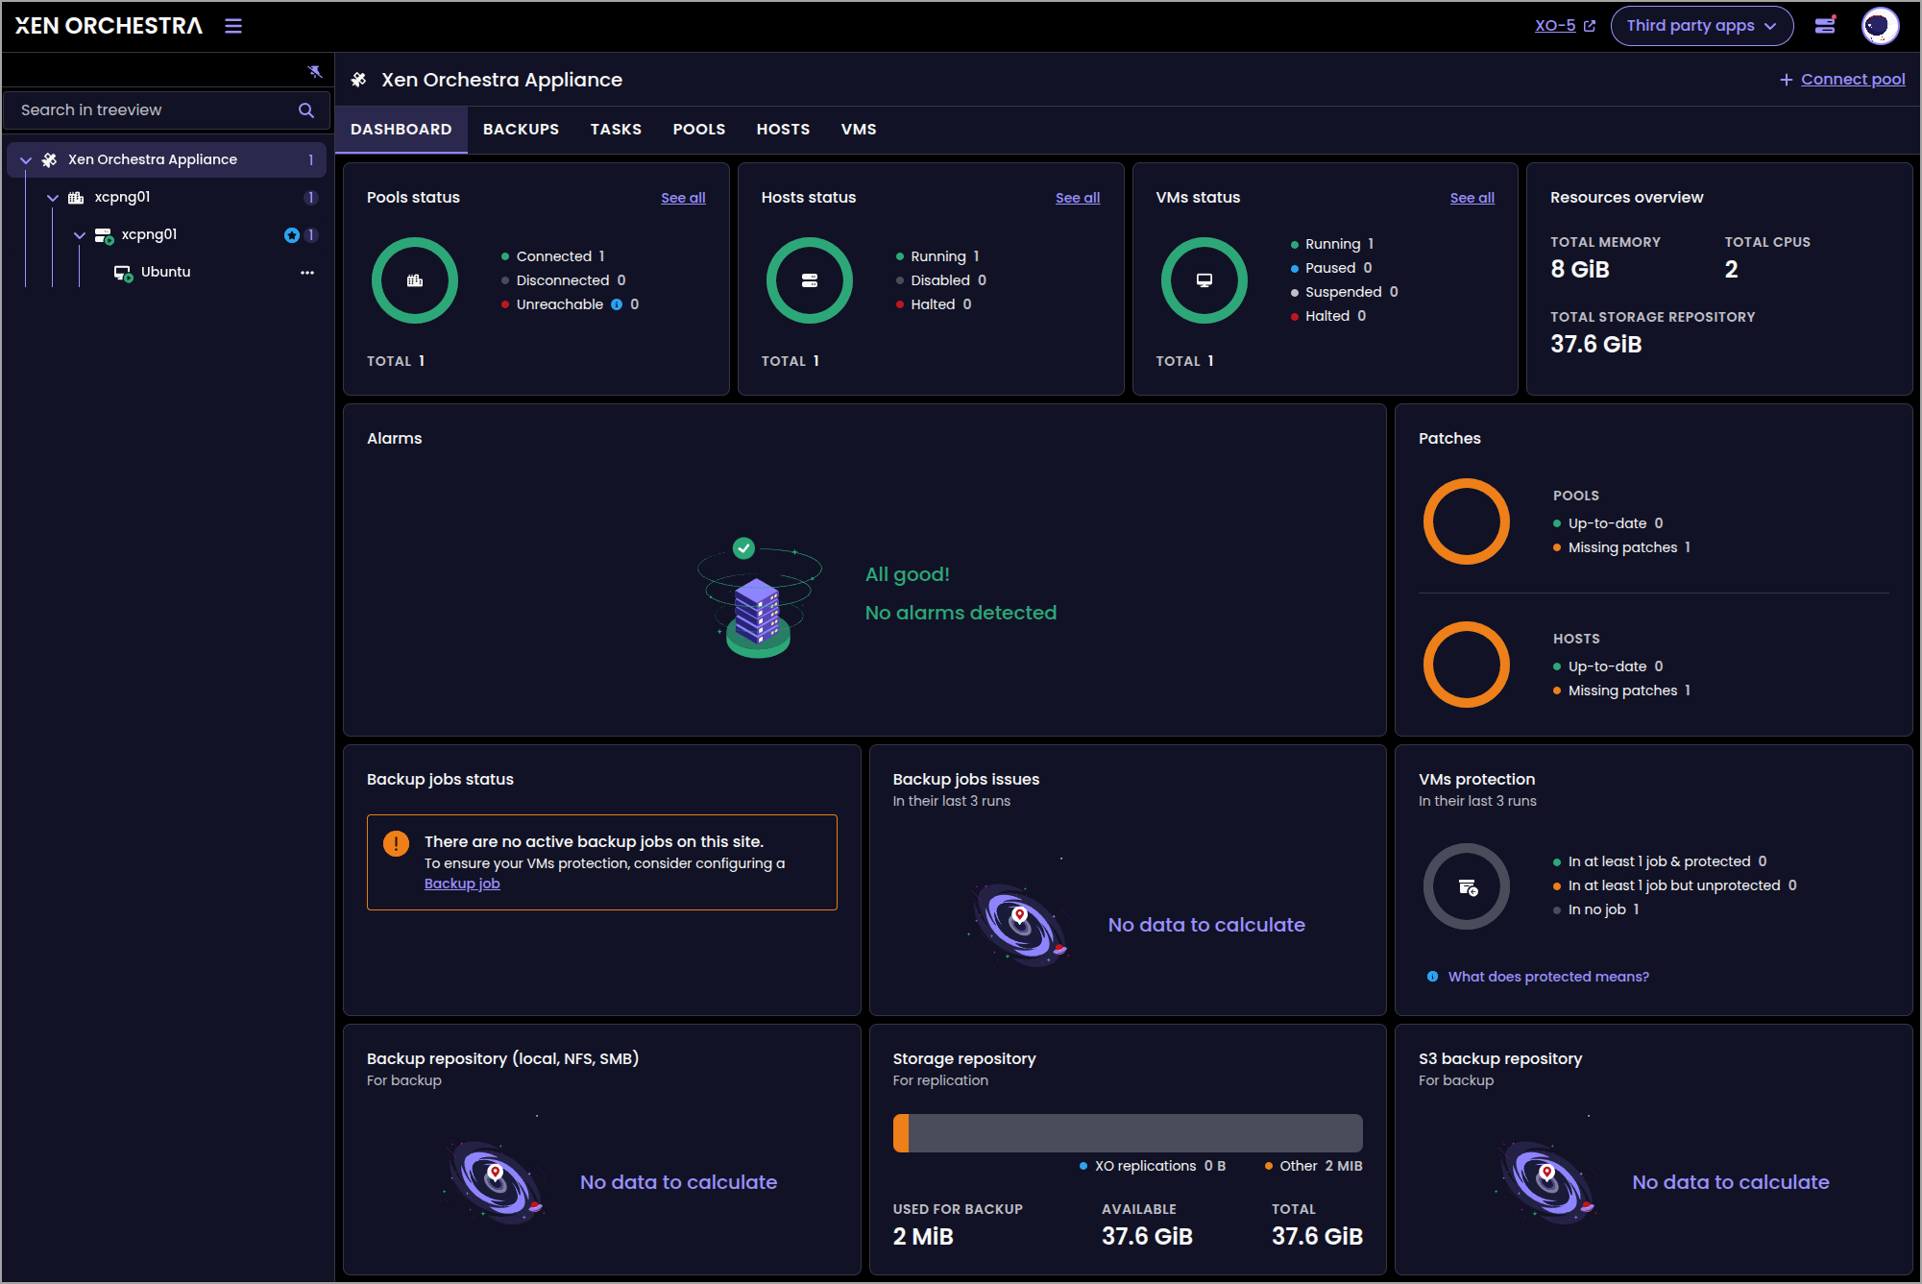Viewport: 1922px width, 1284px height.
Task: Click the XO-5 external link icon
Action: [1590, 26]
